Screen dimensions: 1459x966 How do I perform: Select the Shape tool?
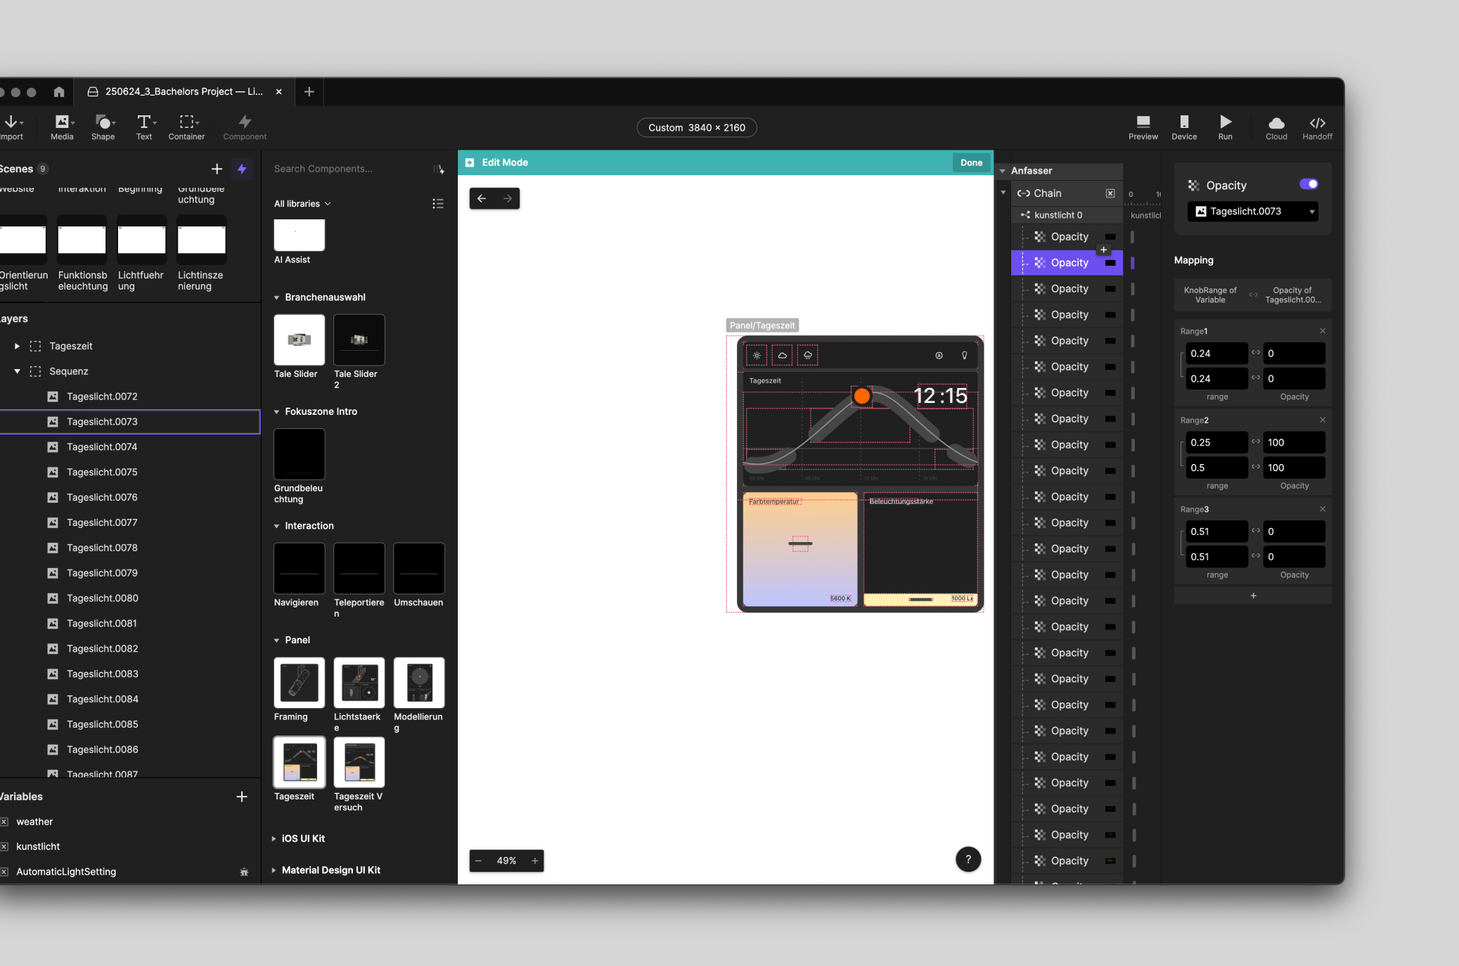click(x=103, y=122)
